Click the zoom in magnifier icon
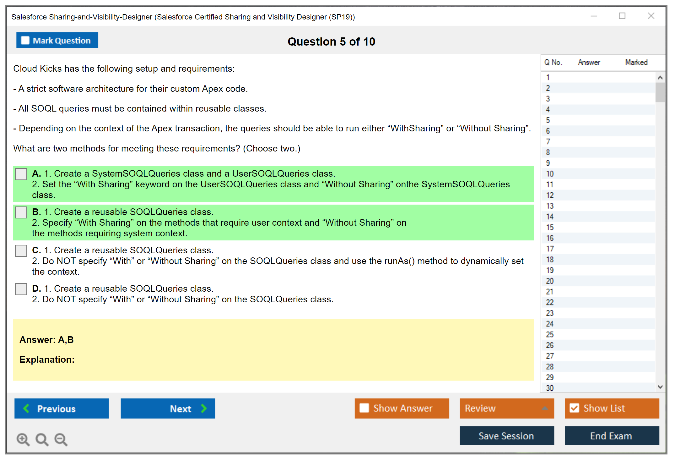The height and width of the screenshot is (462, 675). 23,439
